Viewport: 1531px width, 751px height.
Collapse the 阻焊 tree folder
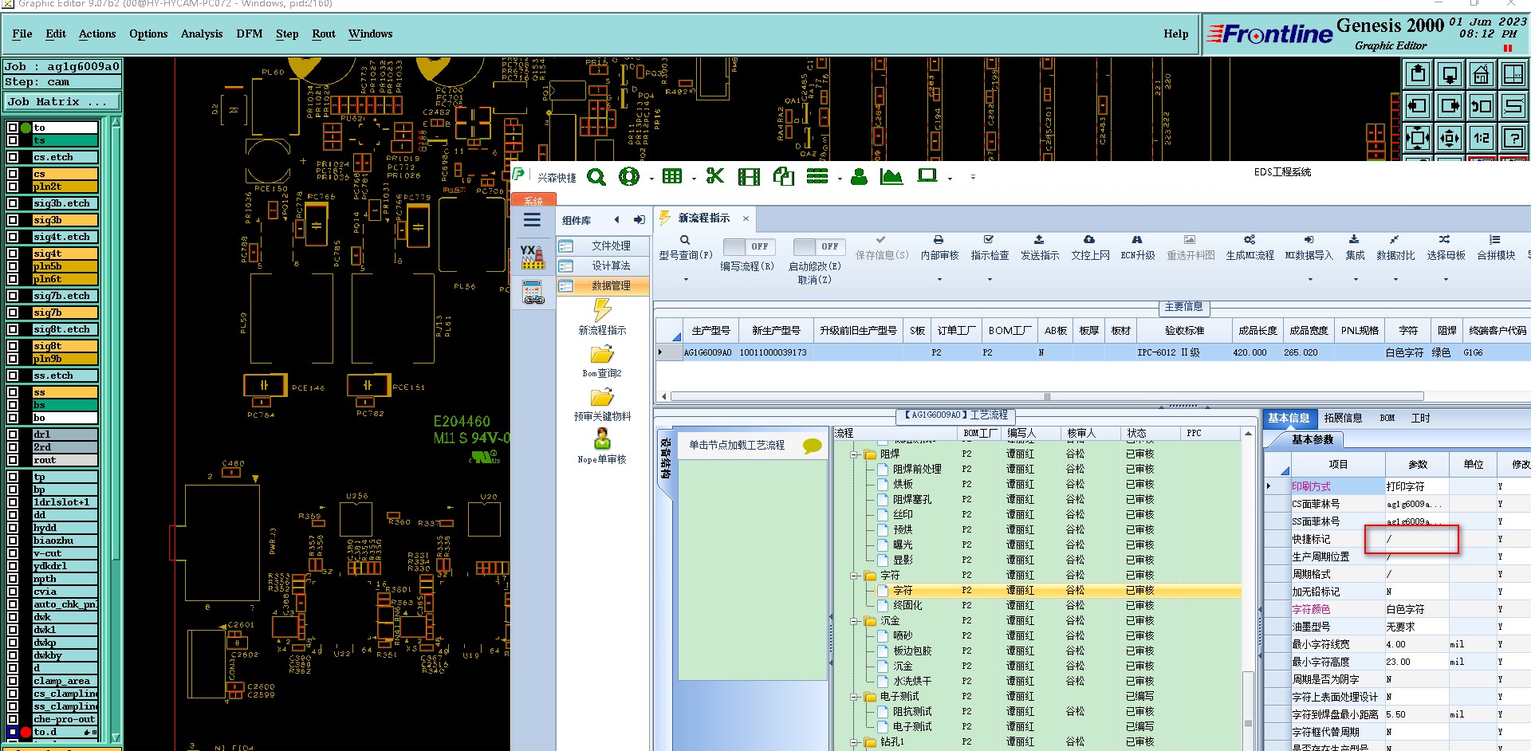click(x=854, y=454)
